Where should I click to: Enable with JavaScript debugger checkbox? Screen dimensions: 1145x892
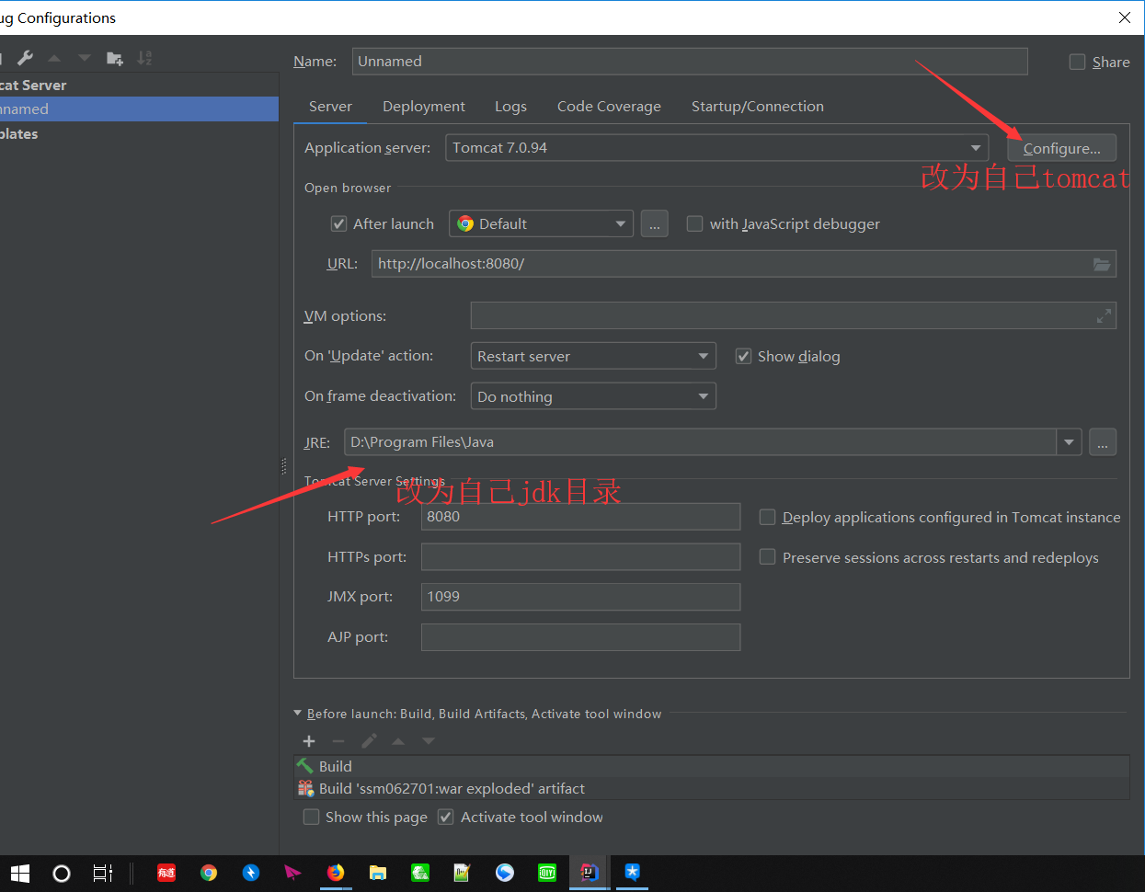pyautogui.click(x=694, y=223)
